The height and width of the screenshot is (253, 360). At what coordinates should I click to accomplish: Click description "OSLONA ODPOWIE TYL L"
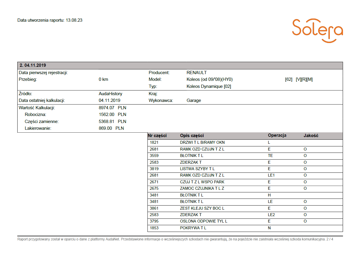(x=203, y=221)
